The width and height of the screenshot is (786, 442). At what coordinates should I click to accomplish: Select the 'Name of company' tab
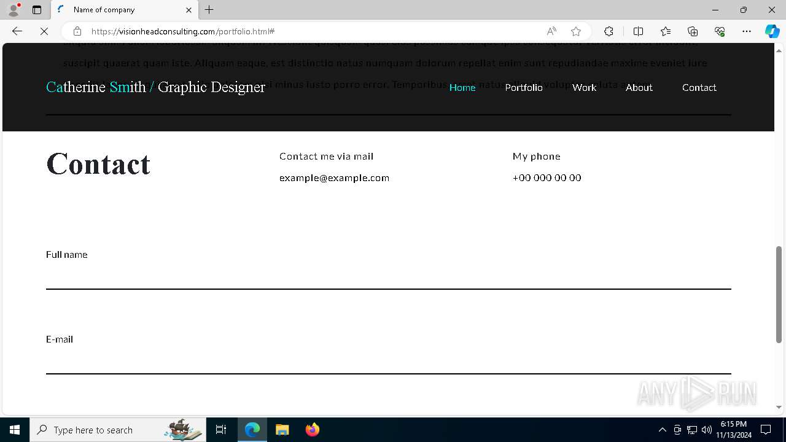click(125, 10)
